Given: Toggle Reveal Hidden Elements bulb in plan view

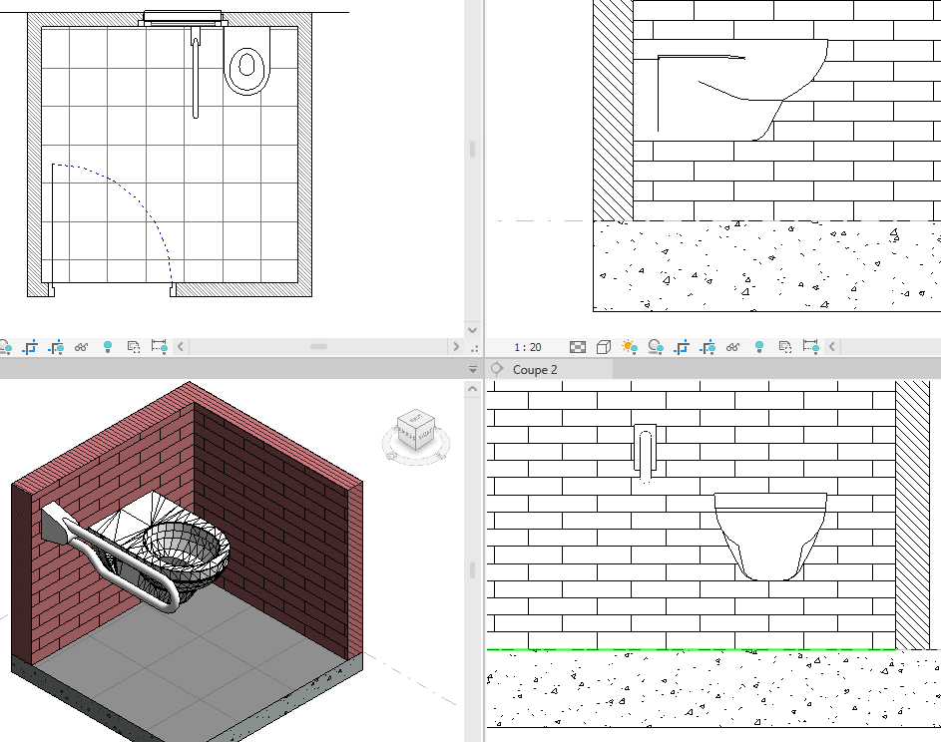Looking at the screenshot, I should pos(108,347).
